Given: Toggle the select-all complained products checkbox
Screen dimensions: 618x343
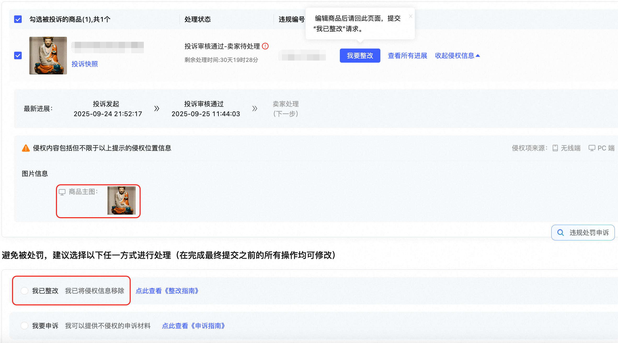Looking at the screenshot, I should [x=18, y=19].
